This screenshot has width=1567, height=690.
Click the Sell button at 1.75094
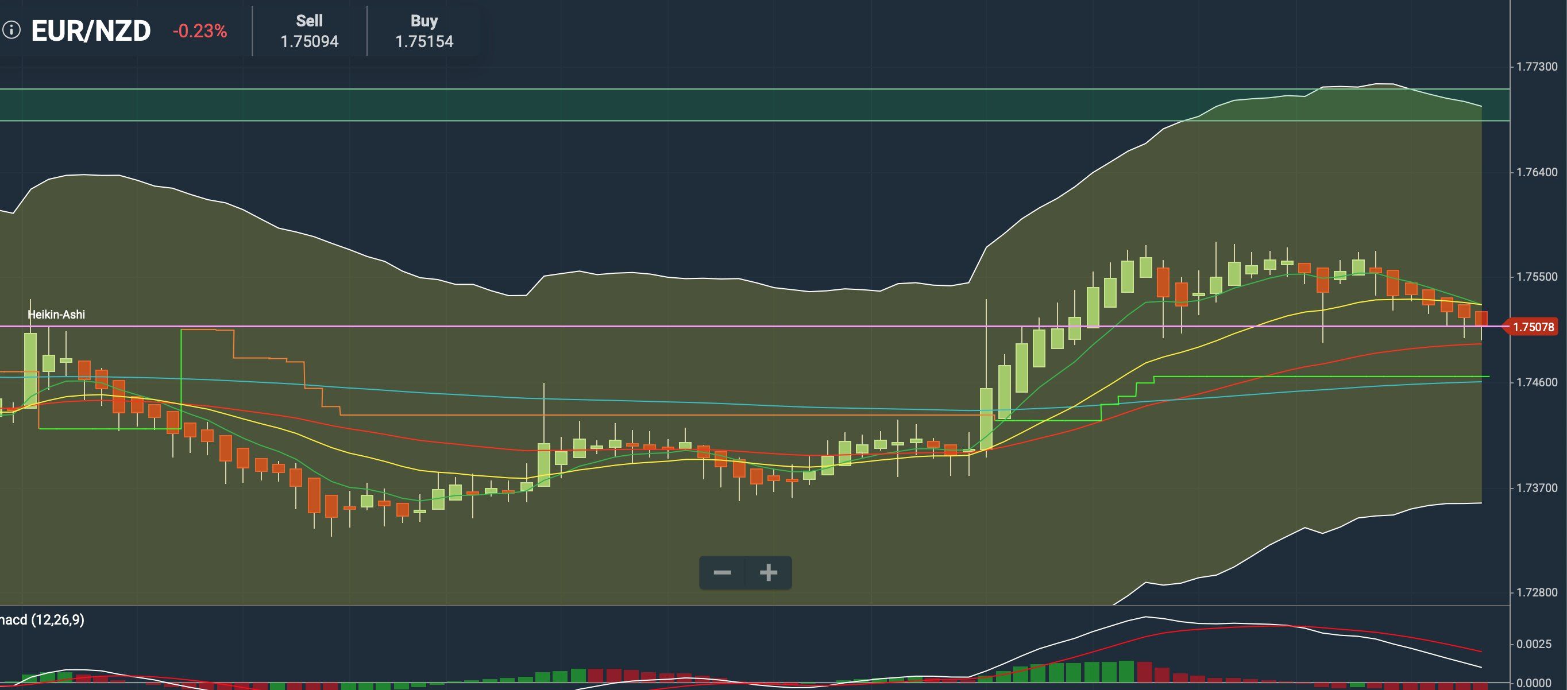click(x=309, y=31)
